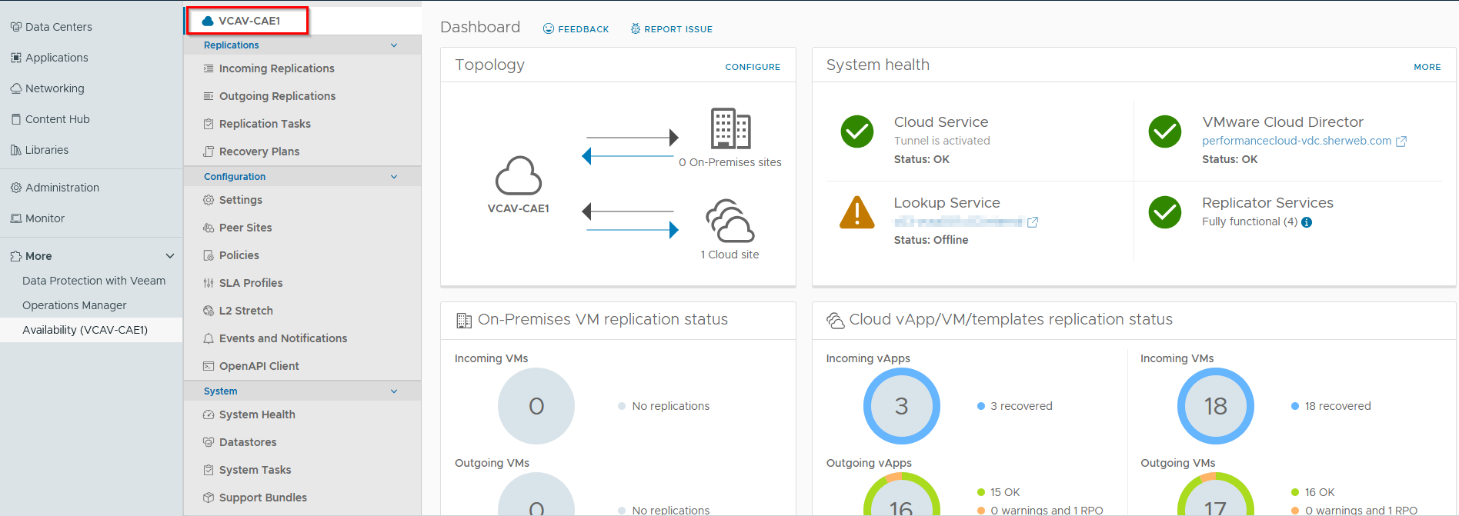Click the On-Premises sites building icon in Topology

click(730, 128)
